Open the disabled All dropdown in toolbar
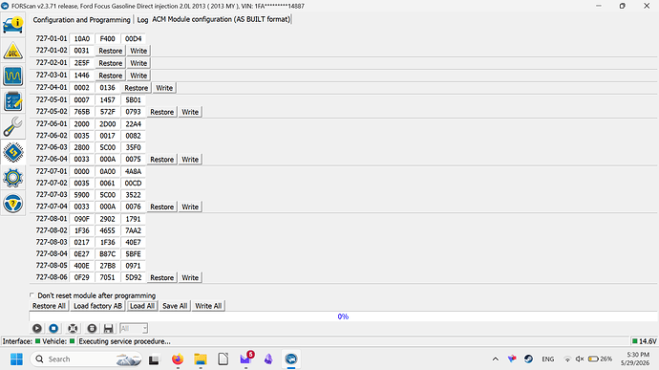Screen dimensions: 659x370 tap(134, 328)
